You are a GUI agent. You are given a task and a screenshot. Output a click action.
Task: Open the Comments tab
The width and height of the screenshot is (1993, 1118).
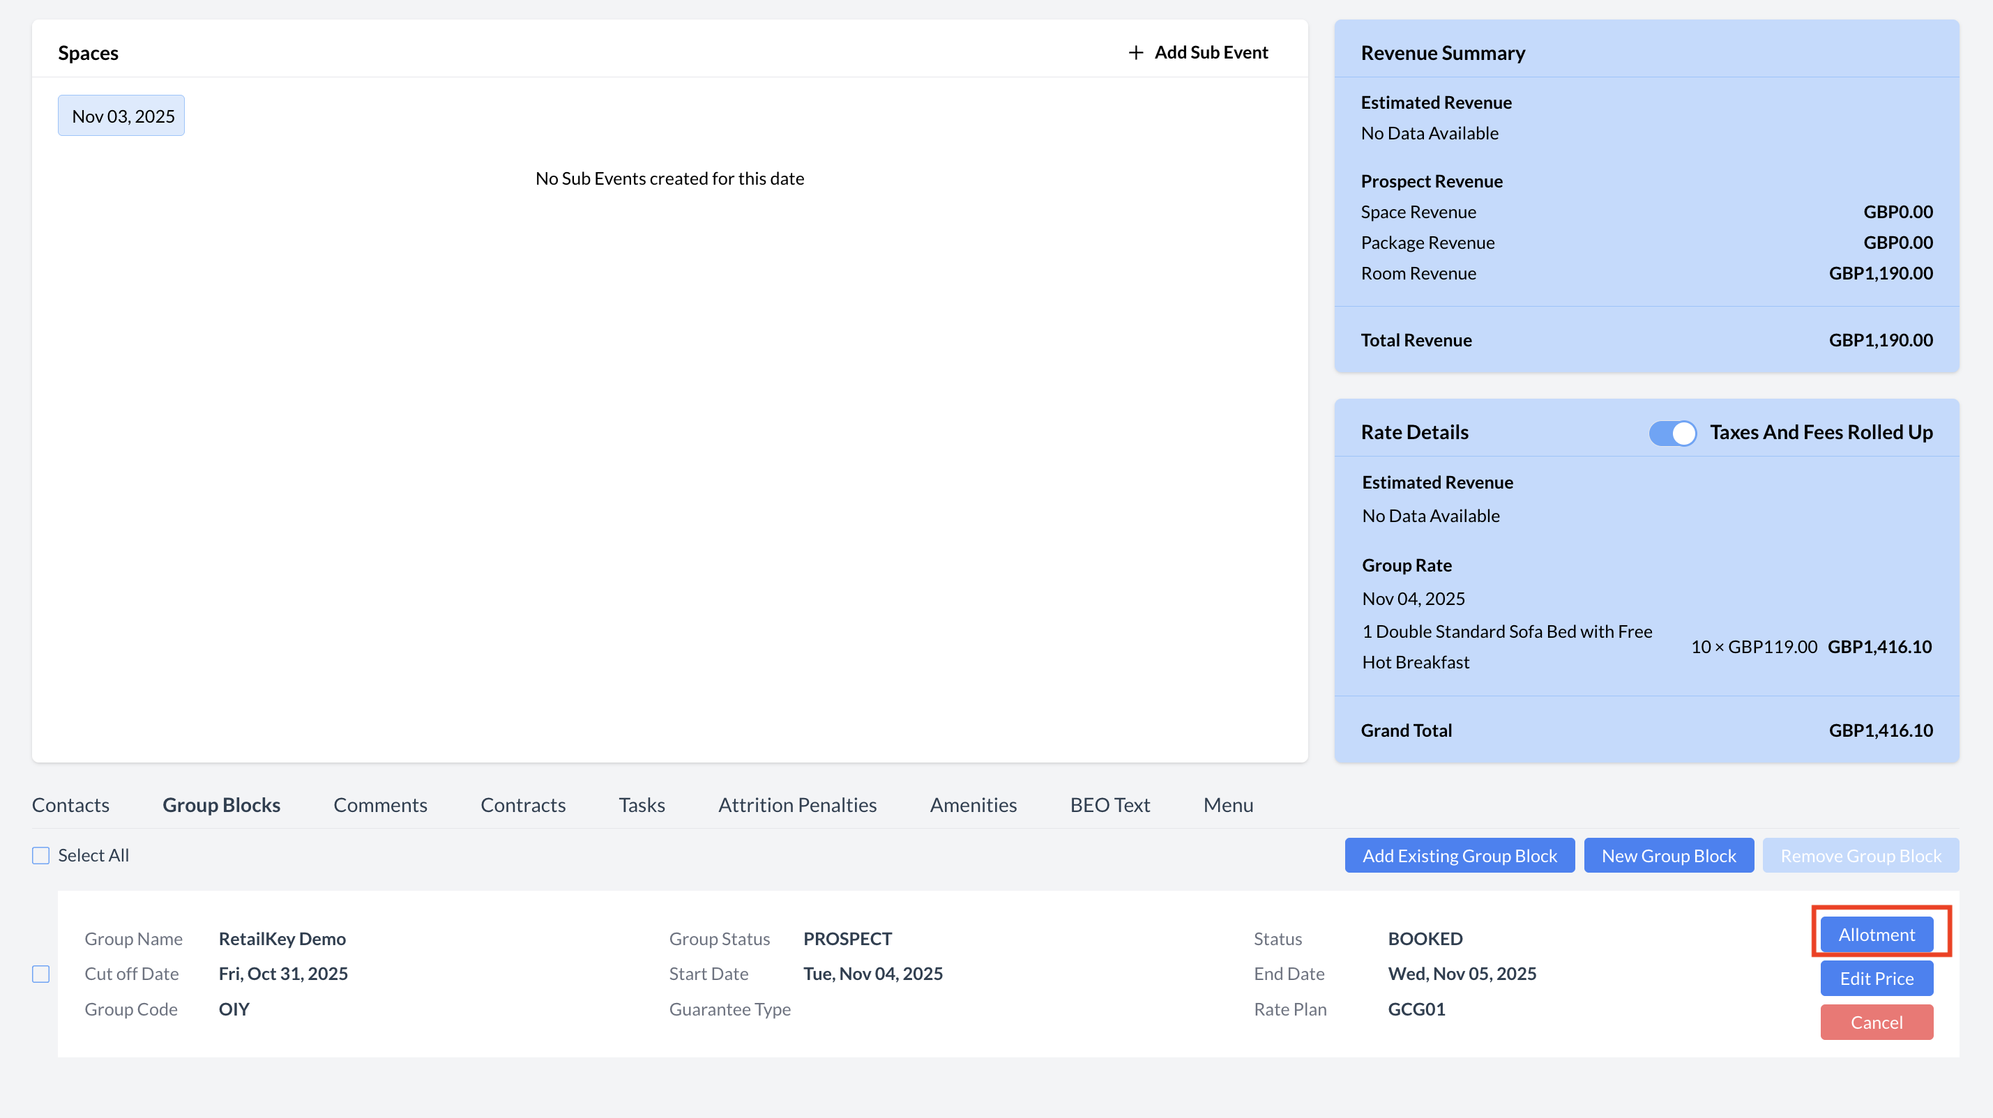coord(380,805)
